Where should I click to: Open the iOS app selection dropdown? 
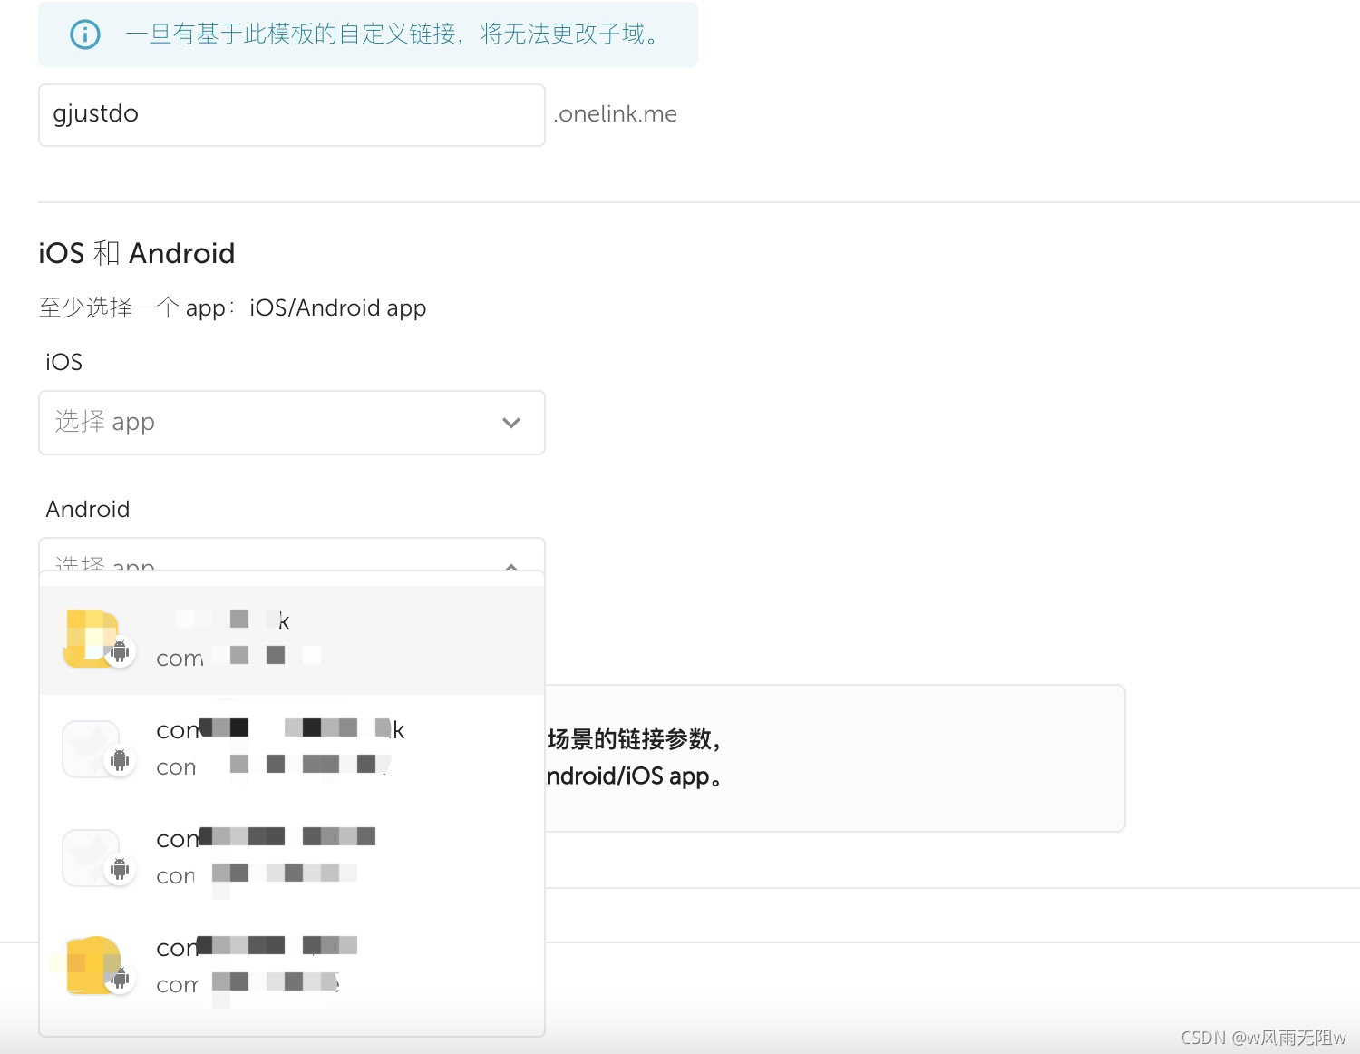pyautogui.click(x=292, y=423)
